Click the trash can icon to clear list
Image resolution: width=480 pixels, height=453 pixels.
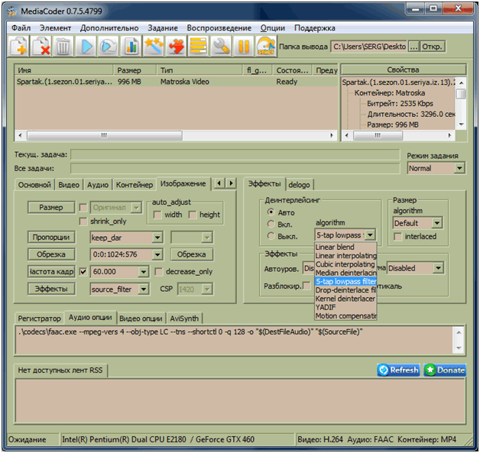coord(63,47)
